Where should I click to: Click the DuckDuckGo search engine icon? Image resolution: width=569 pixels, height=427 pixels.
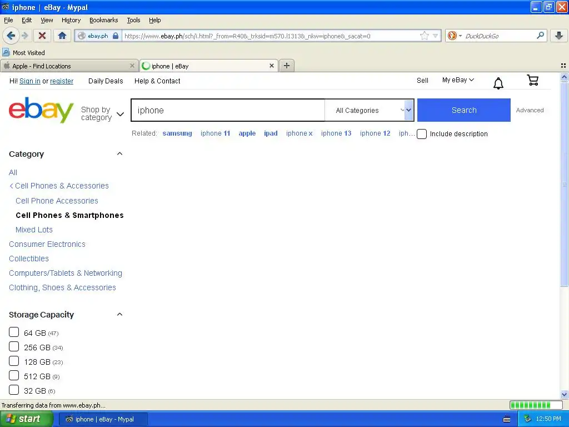click(x=452, y=36)
